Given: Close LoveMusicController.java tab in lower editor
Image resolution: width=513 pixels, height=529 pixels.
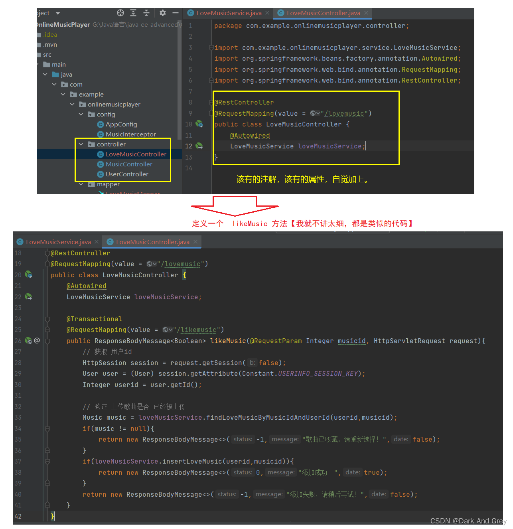Looking at the screenshot, I should pyautogui.click(x=195, y=242).
